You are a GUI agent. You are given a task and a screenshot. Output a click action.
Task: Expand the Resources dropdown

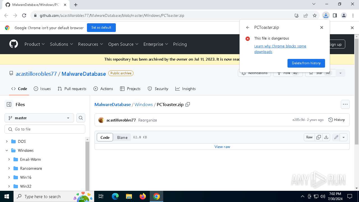[x=91, y=44]
